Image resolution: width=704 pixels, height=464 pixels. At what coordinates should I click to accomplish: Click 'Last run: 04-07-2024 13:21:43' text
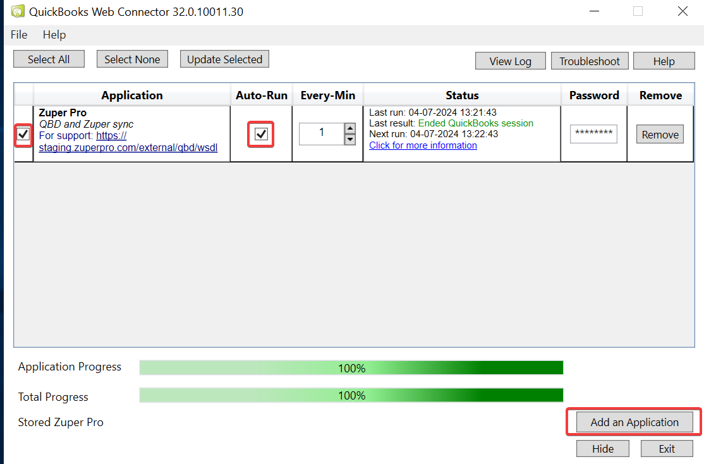433,113
